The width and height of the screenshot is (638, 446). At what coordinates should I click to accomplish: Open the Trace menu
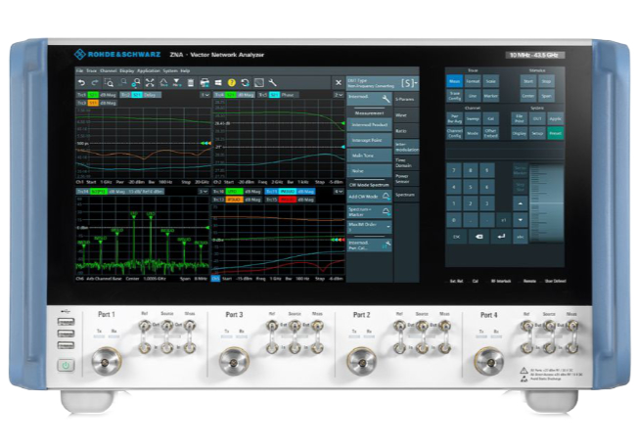coord(92,70)
